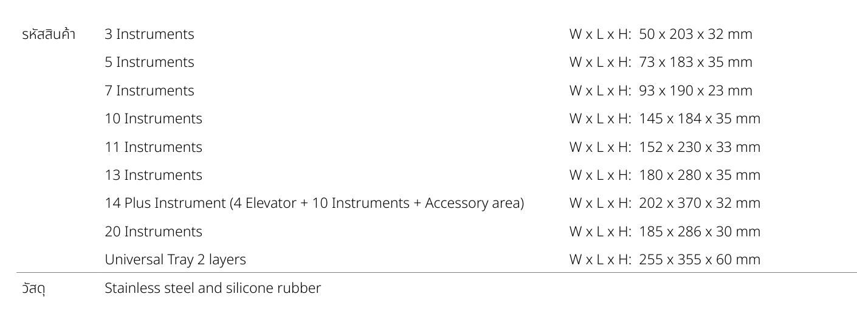Select 'Universal Tray 2 layers' text
The height and width of the screenshot is (322, 857).
click(x=175, y=259)
